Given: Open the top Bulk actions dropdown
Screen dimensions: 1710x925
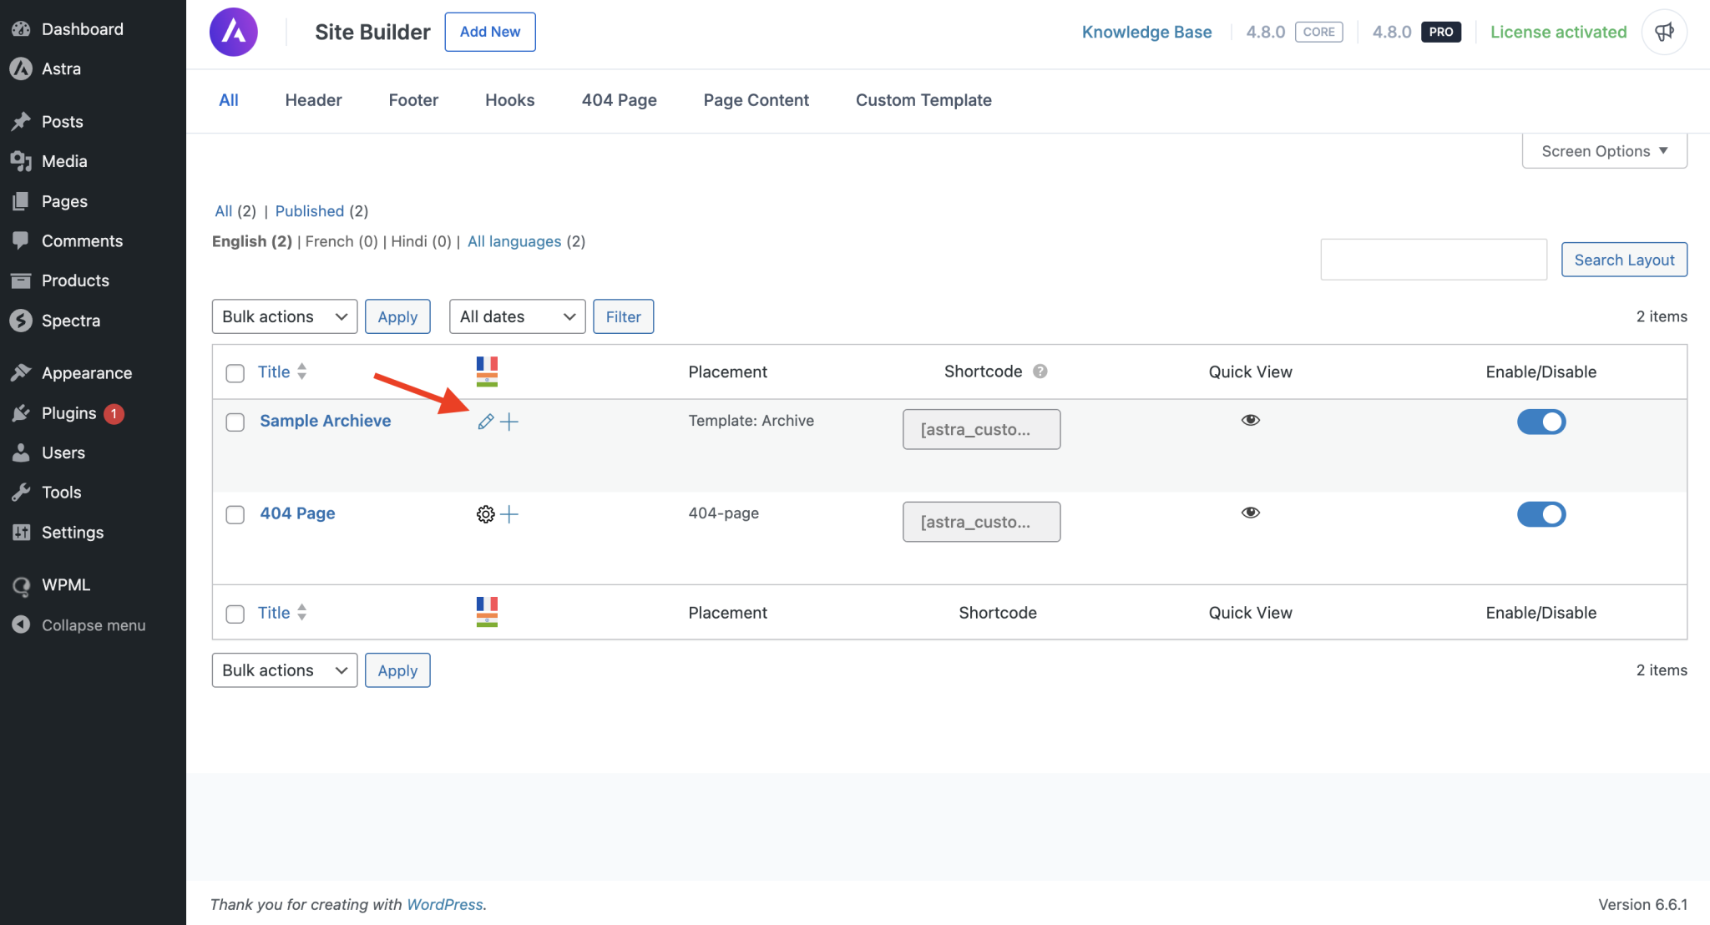Looking at the screenshot, I should pos(284,316).
